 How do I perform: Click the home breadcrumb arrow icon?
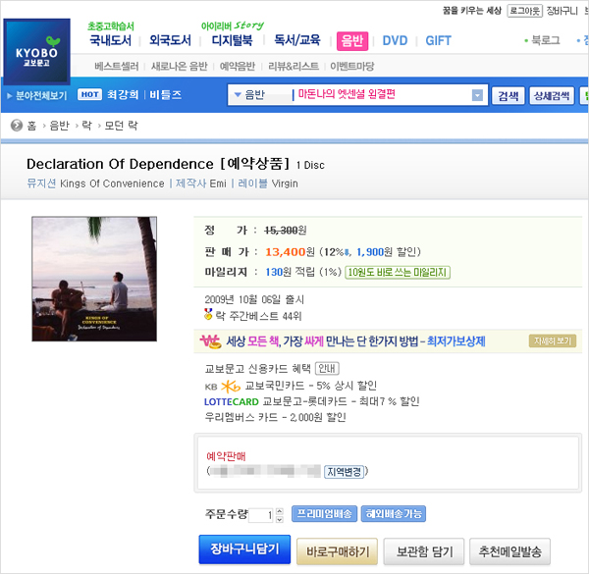[17, 126]
